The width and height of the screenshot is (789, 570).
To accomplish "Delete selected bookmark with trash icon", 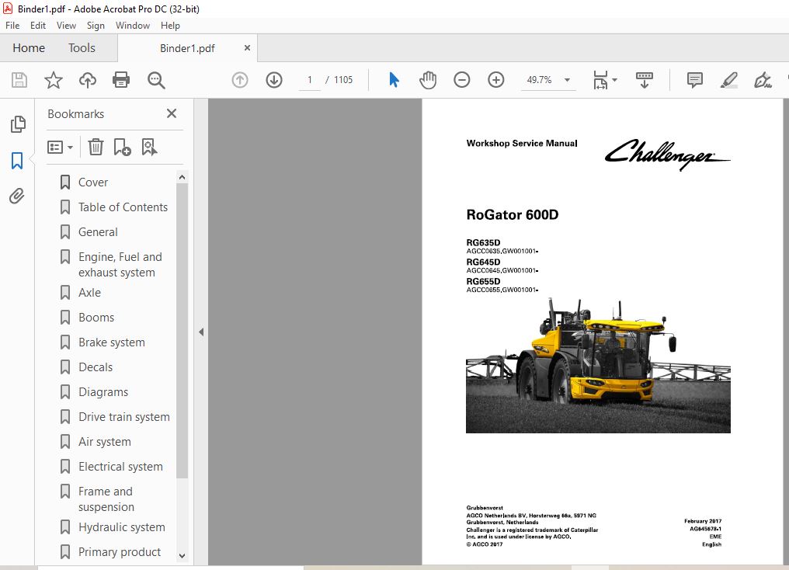I will click(96, 148).
